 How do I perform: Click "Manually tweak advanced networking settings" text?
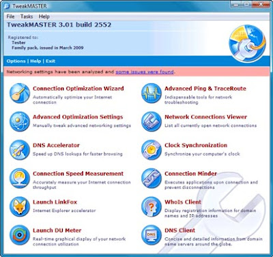point(82,125)
